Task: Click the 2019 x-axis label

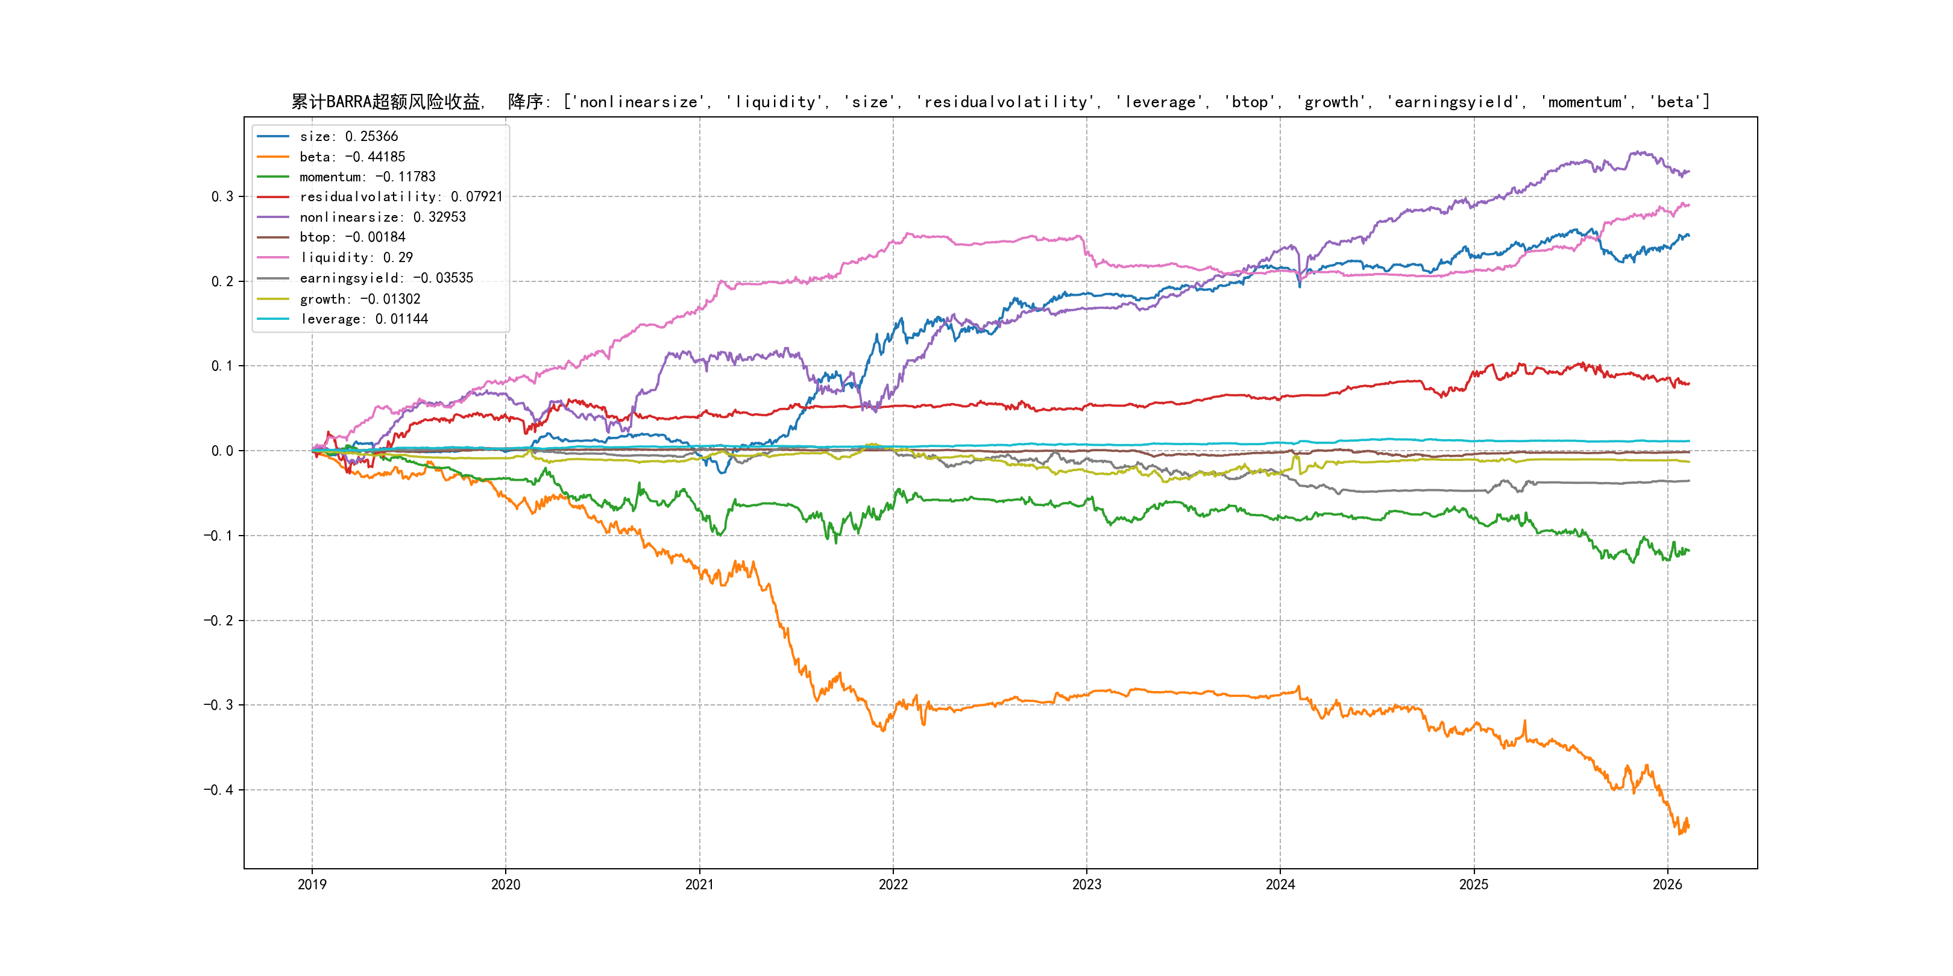Action: pos(312,884)
